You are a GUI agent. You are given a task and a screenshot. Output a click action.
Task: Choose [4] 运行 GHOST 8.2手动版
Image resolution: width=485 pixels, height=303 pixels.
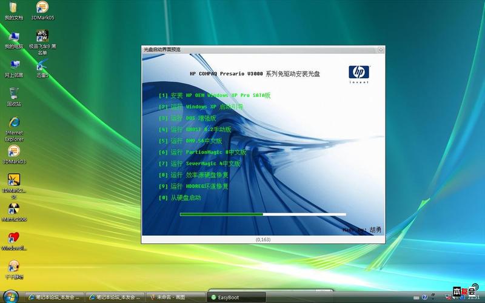[x=195, y=130]
